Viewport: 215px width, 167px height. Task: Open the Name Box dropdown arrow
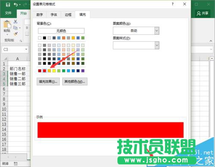[x=26, y=49]
